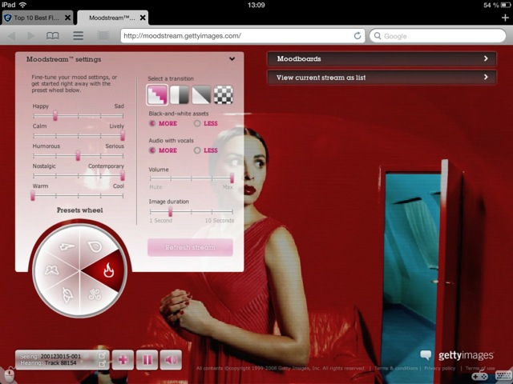Viewport: 513px width, 384px height.
Task: Select the stair-step transition icon
Action: 157,94
